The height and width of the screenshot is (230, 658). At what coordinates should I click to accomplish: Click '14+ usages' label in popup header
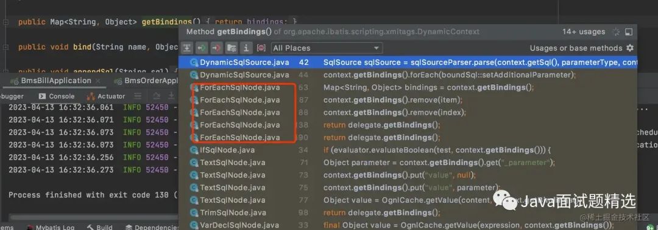pyautogui.click(x=584, y=32)
